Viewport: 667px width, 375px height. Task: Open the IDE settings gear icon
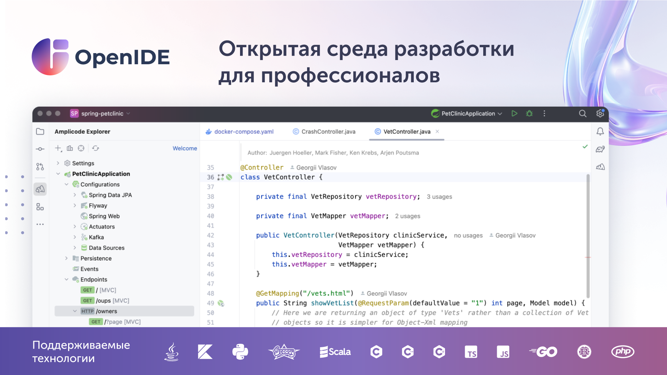coord(600,114)
